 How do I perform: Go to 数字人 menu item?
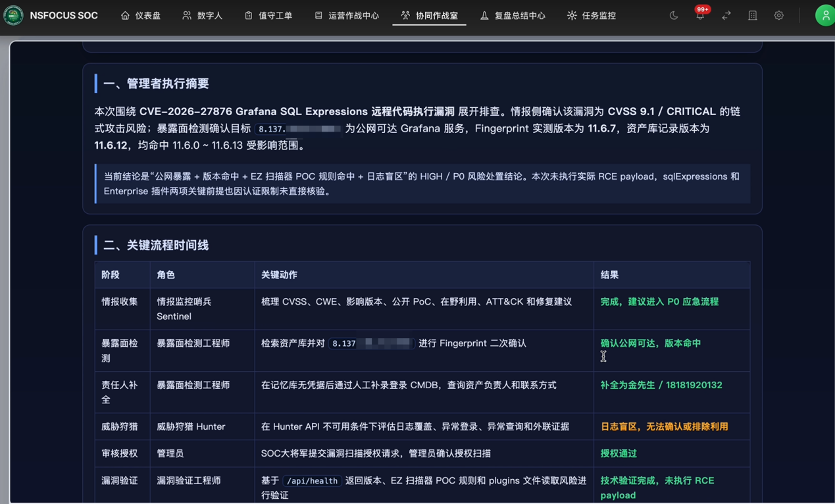coord(203,15)
